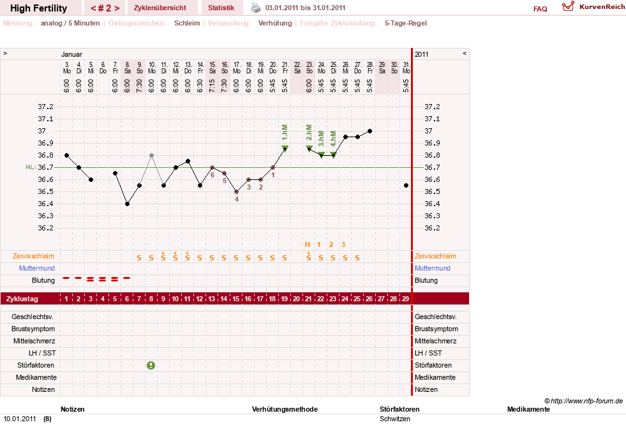Open the Statistik tab
The height and width of the screenshot is (434, 626).
221,8
